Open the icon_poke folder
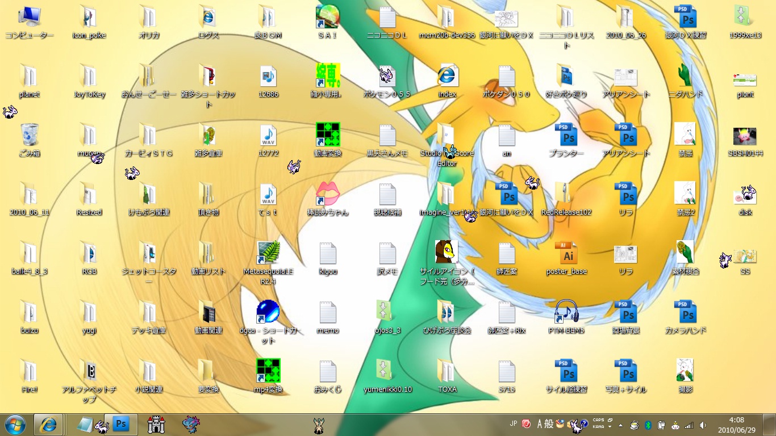This screenshot has height=436, width=776. tap(89, 23)
